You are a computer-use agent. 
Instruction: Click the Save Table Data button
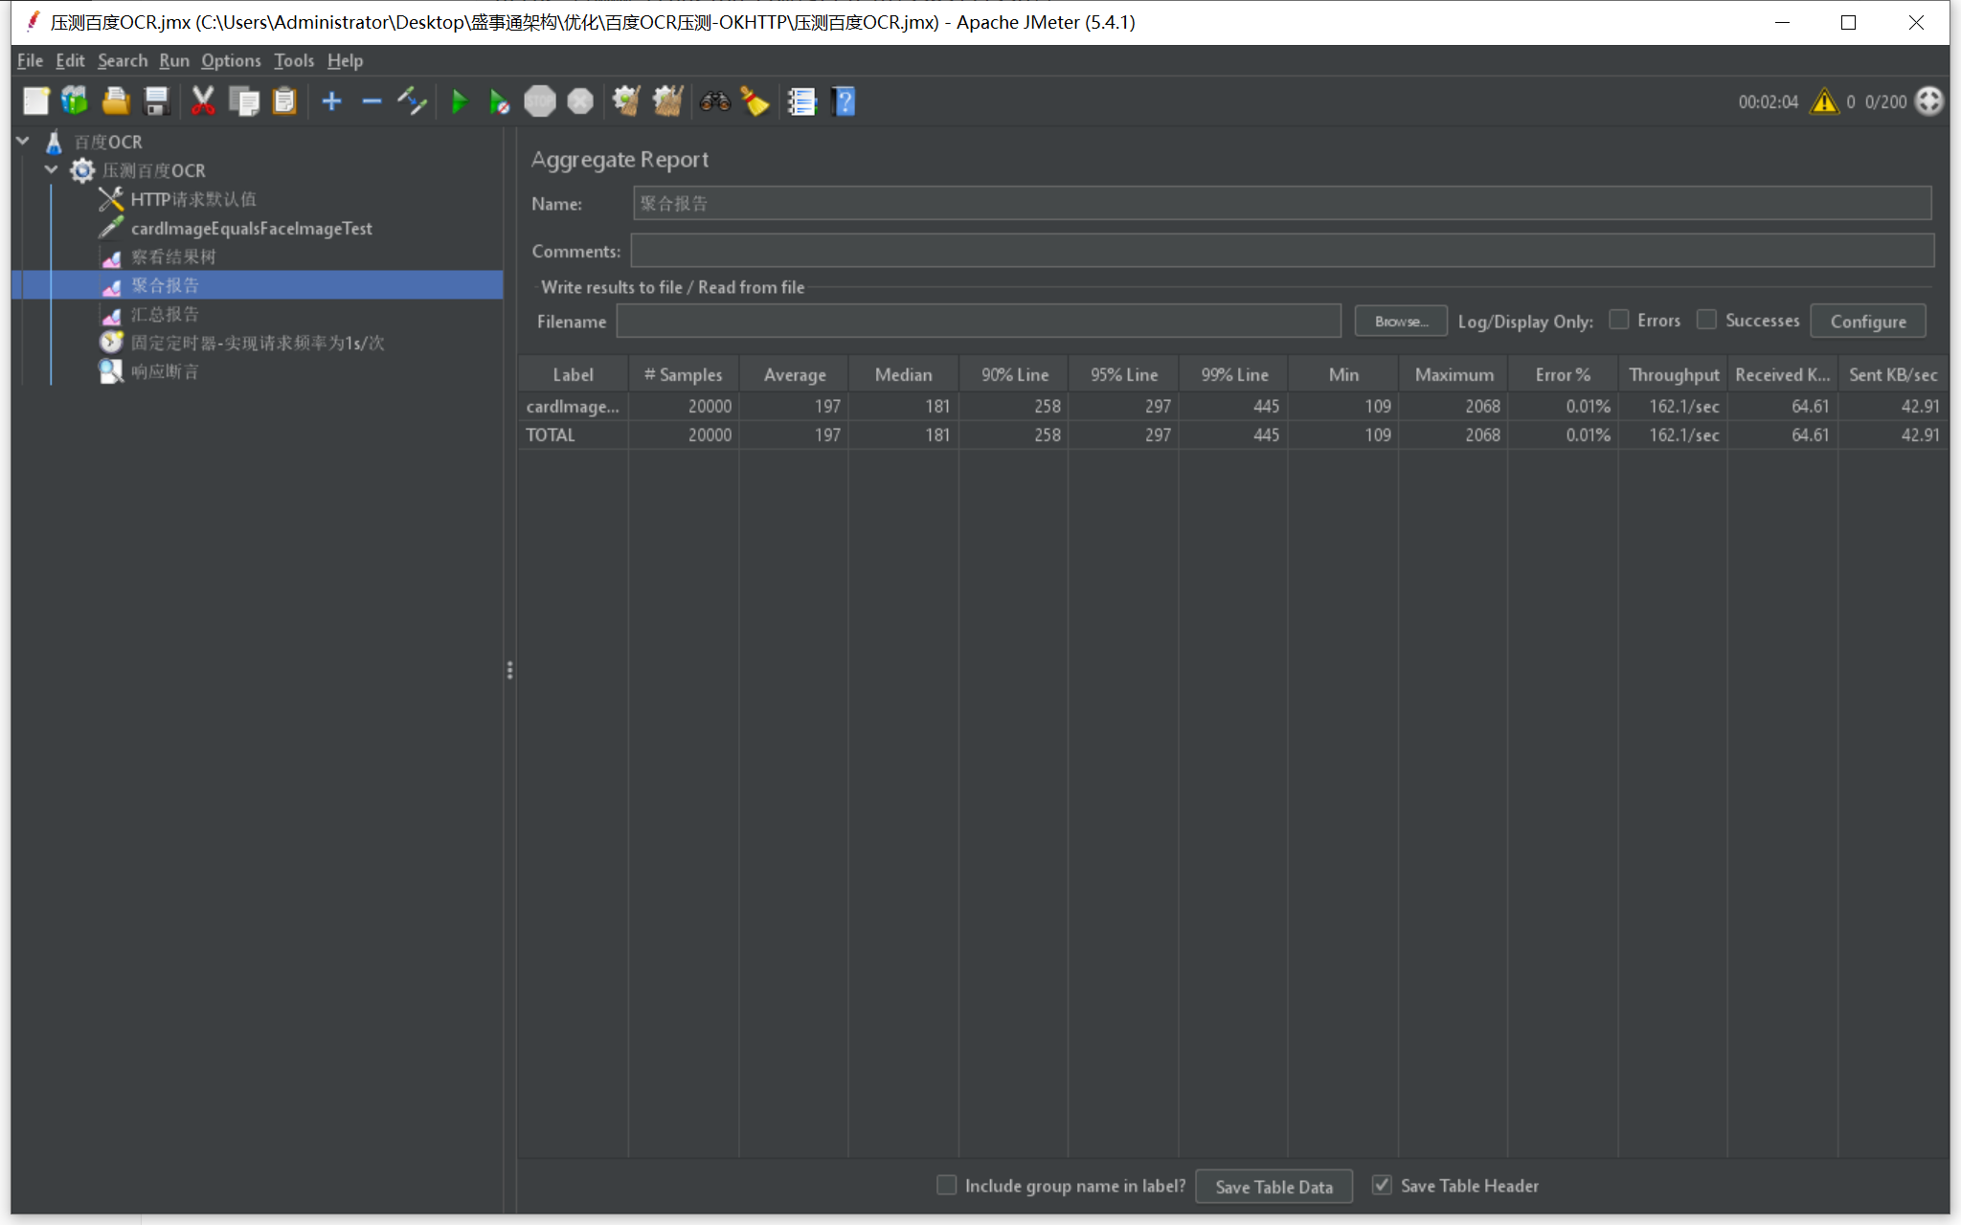(x=1274, y=1186)
